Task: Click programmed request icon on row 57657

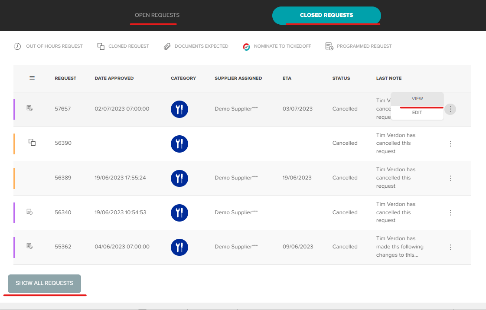Action: coord(29,108)
